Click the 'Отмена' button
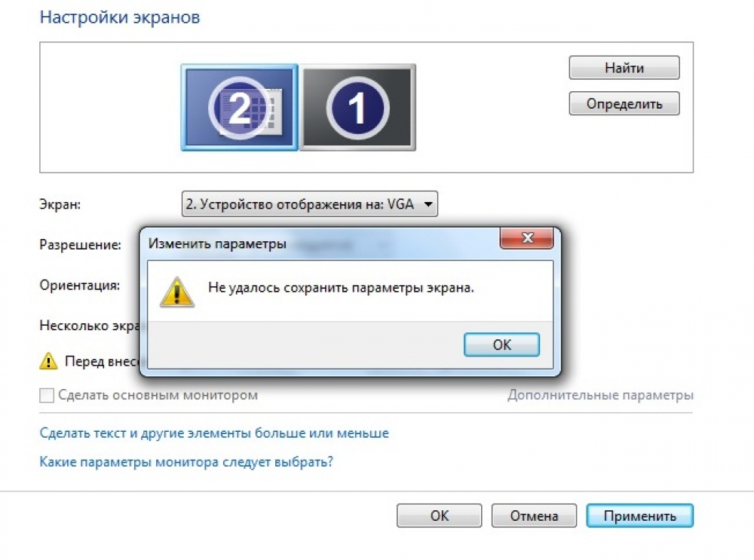Screen dimensions: 754x560 pyautogui.click(x=534, y=516)
